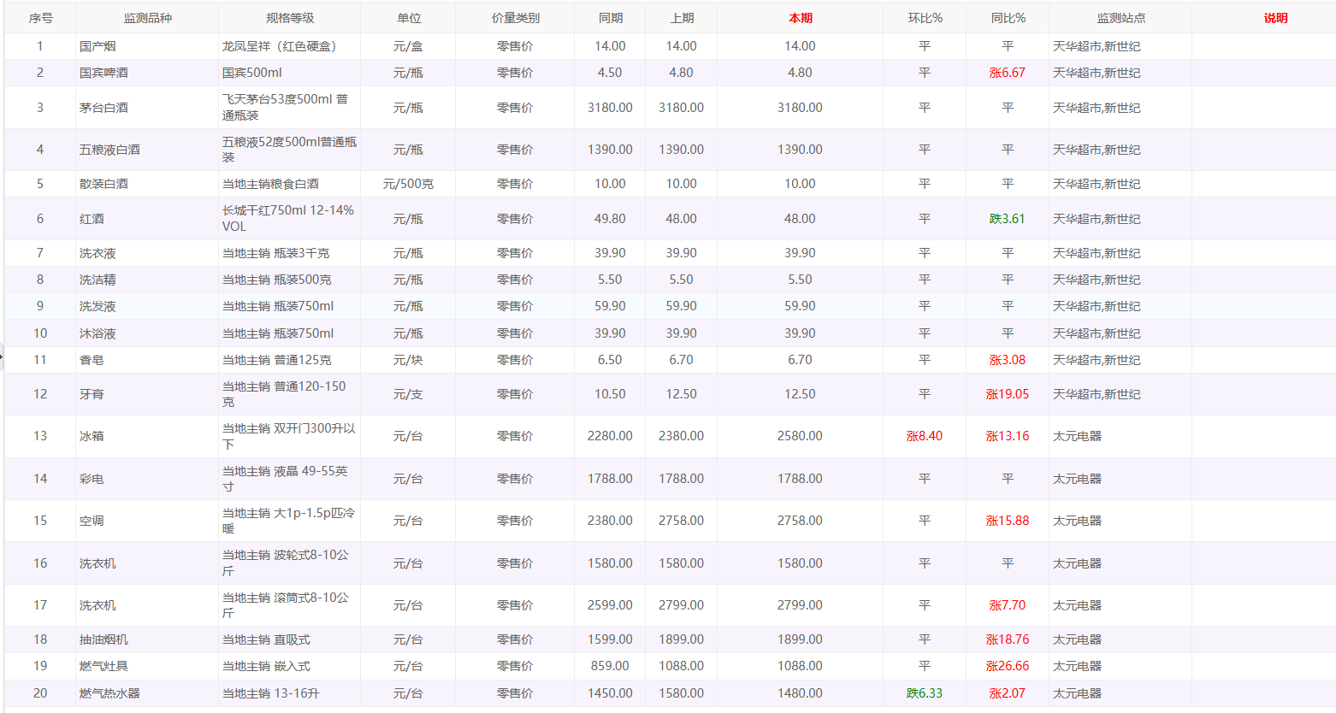Click the 规格等级 column header
The width and height of the screenshot is (1336, 713).
point(289,18)
